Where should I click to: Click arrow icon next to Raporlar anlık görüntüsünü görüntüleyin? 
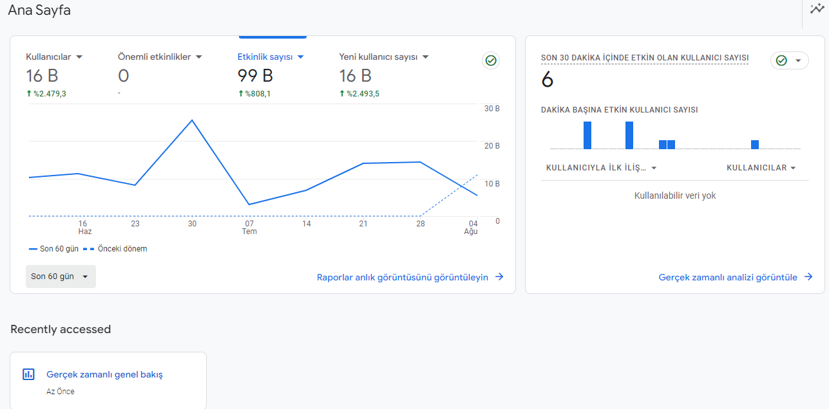(x=499, y=277)
